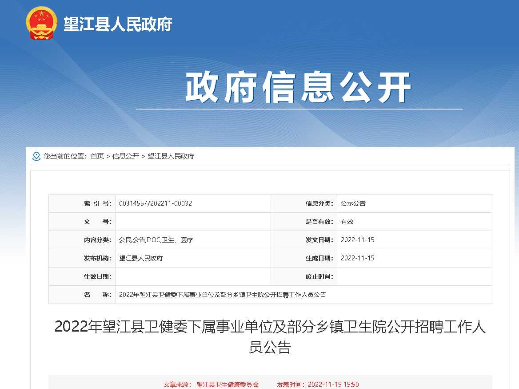Click article source 望江县卫生健康委员会
The image size is (519, 389).
(x=228, y=384)
